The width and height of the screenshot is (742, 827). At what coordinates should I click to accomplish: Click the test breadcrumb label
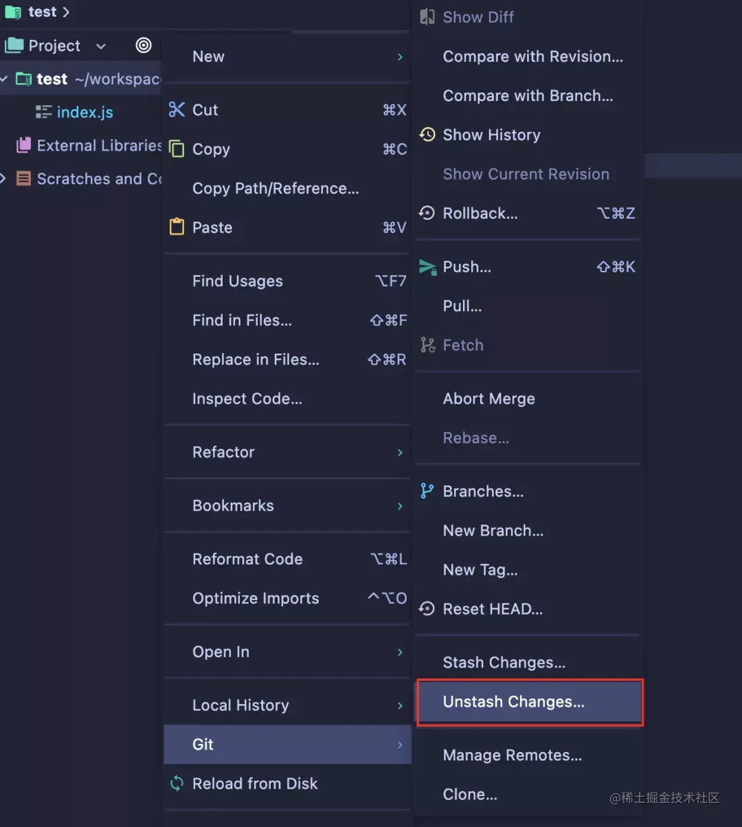(x=43, y=12)
